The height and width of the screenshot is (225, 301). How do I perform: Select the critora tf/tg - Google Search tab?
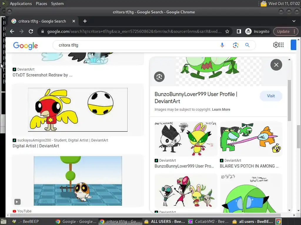[x=42, y=21]
